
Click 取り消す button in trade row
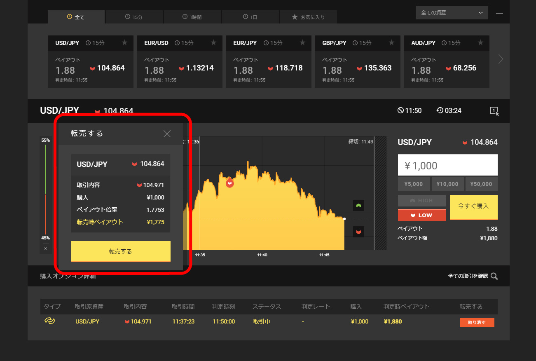477,322
